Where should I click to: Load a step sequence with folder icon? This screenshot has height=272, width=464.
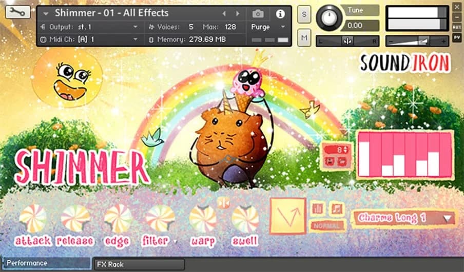[x=342, y=161]
